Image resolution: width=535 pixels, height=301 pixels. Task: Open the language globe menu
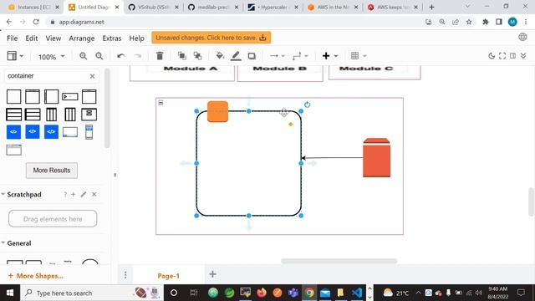[x=522, y=37]
